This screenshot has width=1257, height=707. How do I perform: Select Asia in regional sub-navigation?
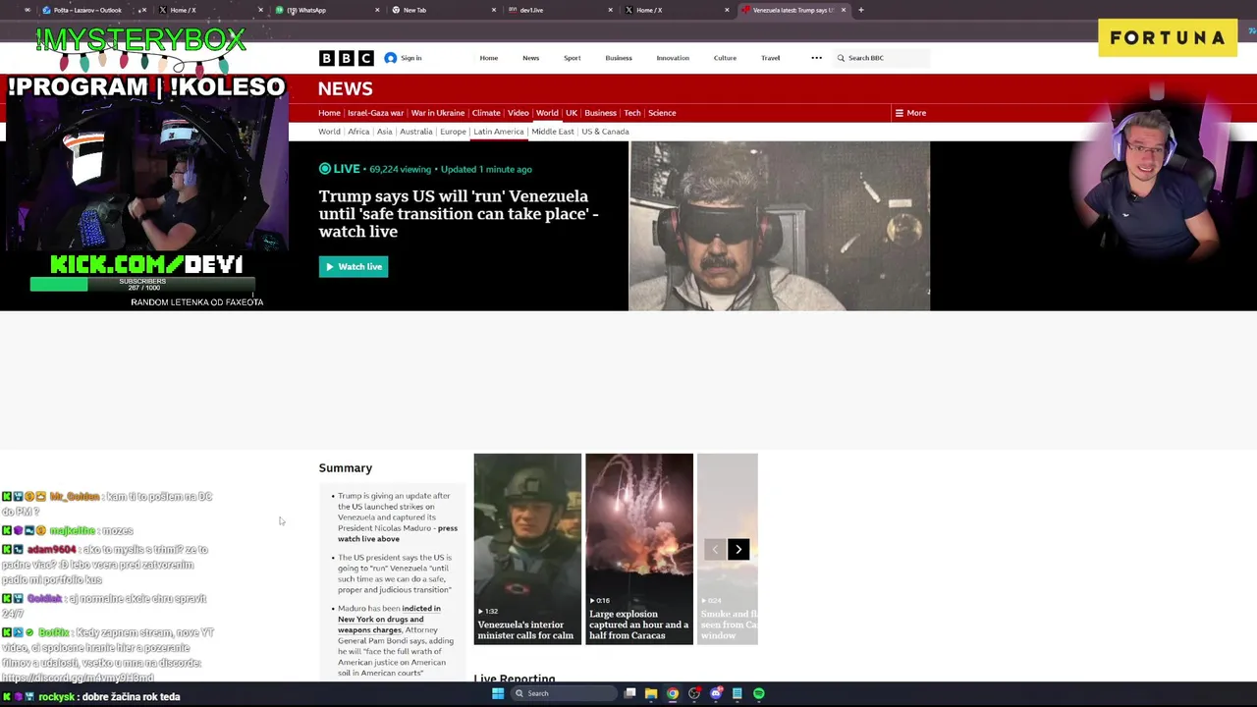coord(384,132)
